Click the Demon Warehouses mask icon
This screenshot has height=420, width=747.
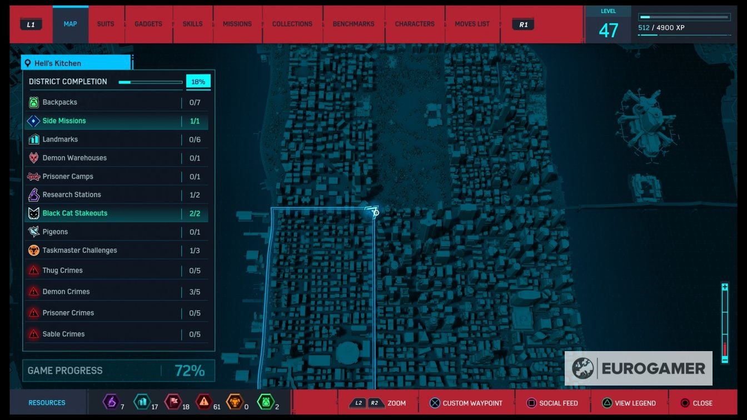[34, 158]
